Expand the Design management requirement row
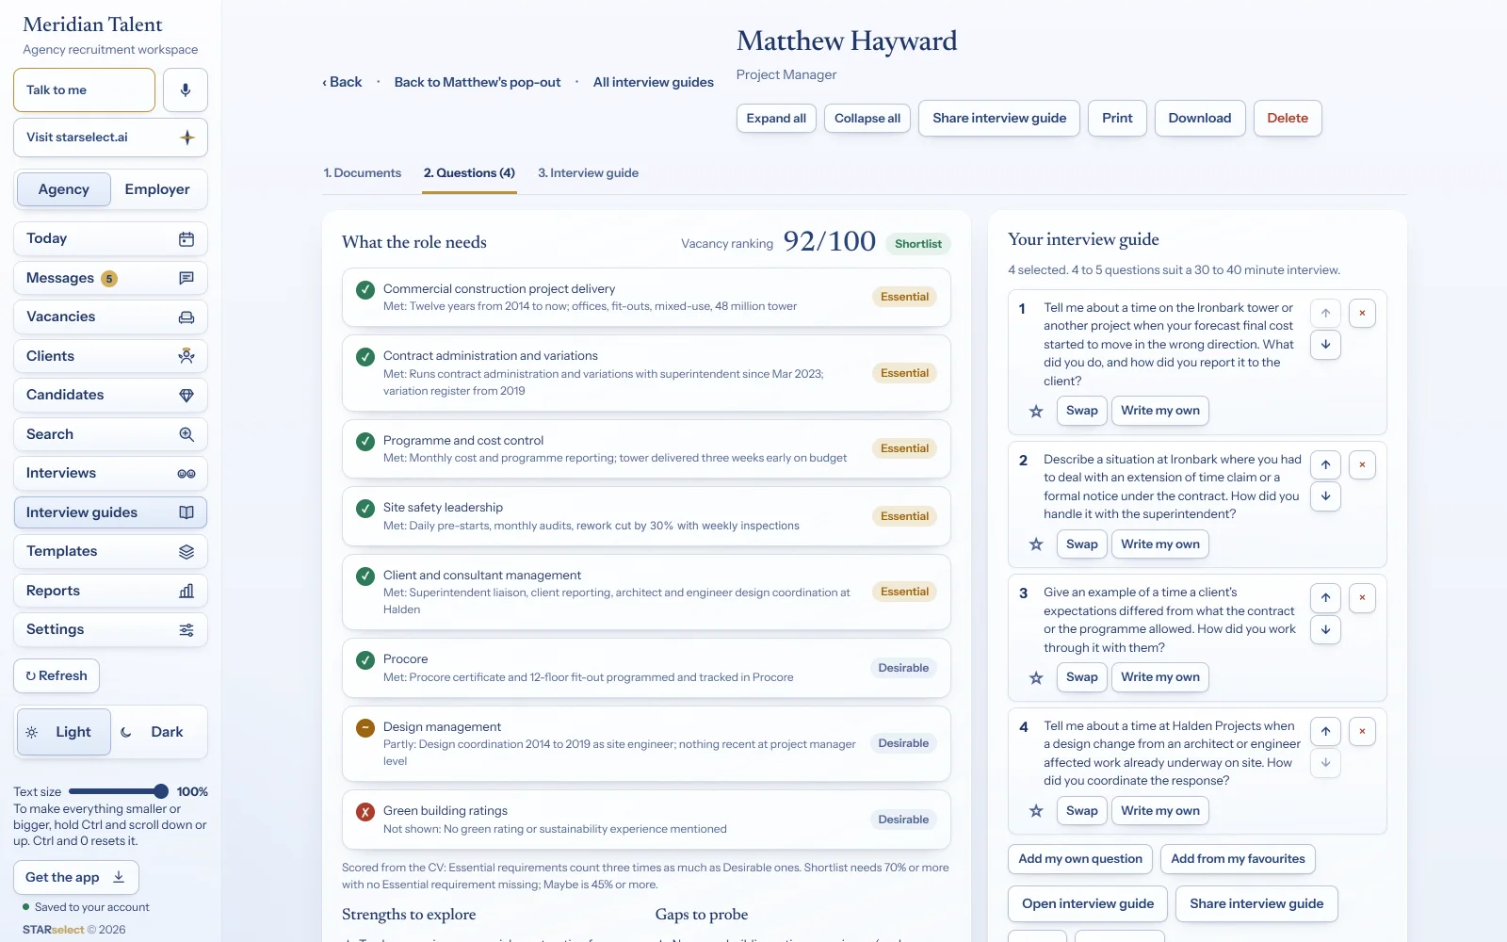The height and width of the screenshot is (942, 1507). (x=646, y=744)
